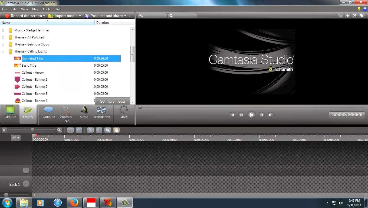Toggle the lock on Track 1
368x208 pixels.
click(26, 184)
